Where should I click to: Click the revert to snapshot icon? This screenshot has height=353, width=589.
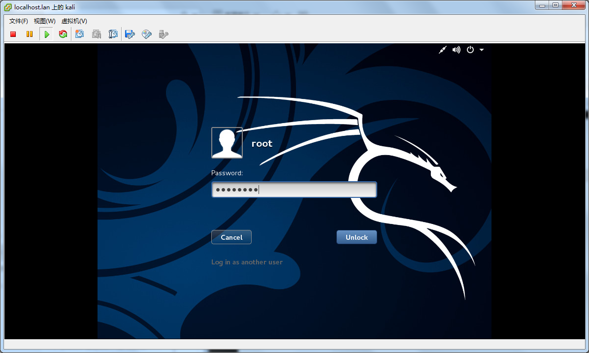[97, 34]
